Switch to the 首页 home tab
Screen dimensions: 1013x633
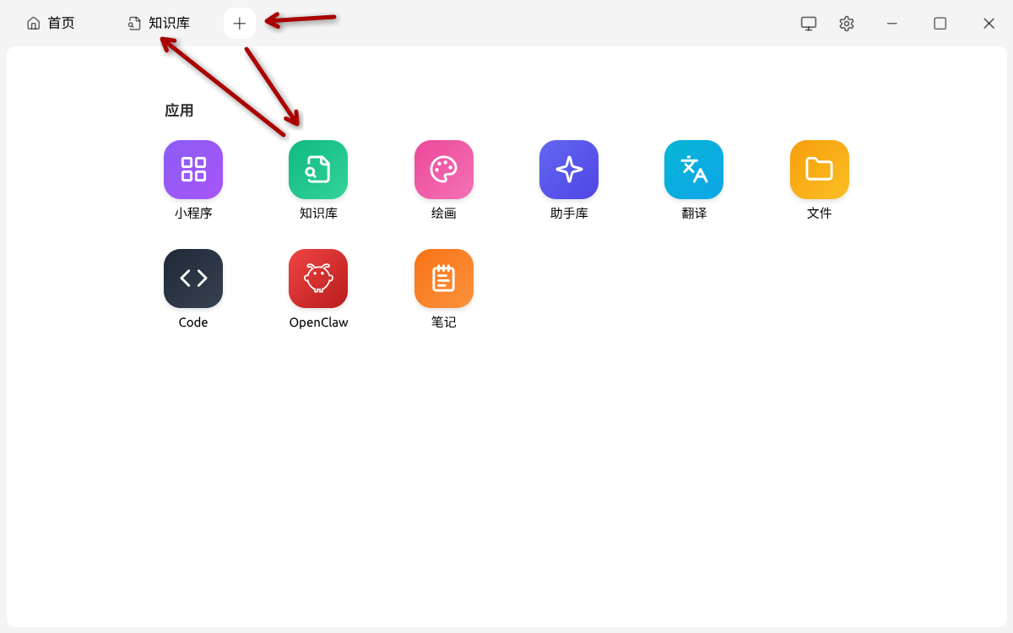[x=51, y=23]
